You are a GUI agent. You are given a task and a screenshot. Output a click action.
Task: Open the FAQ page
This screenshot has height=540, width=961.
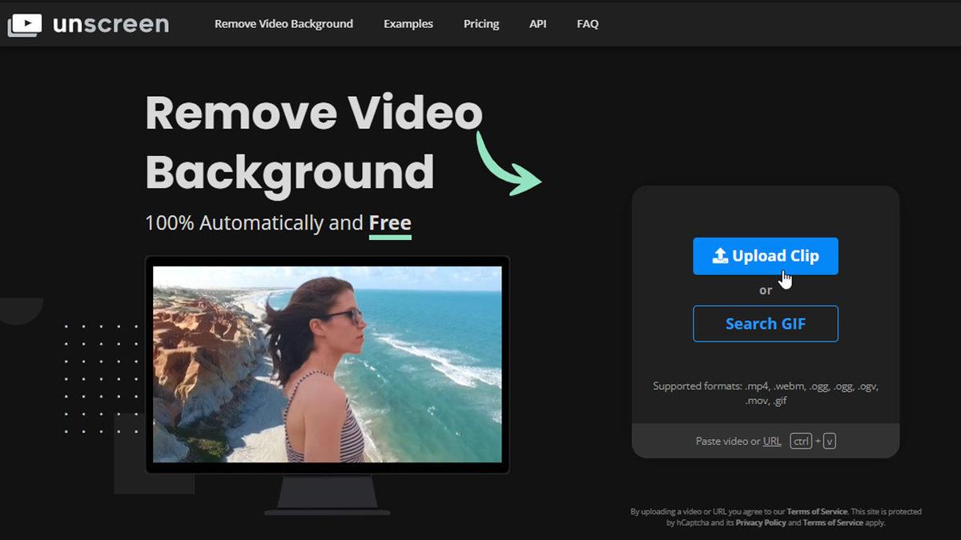(x=587, y=24)
